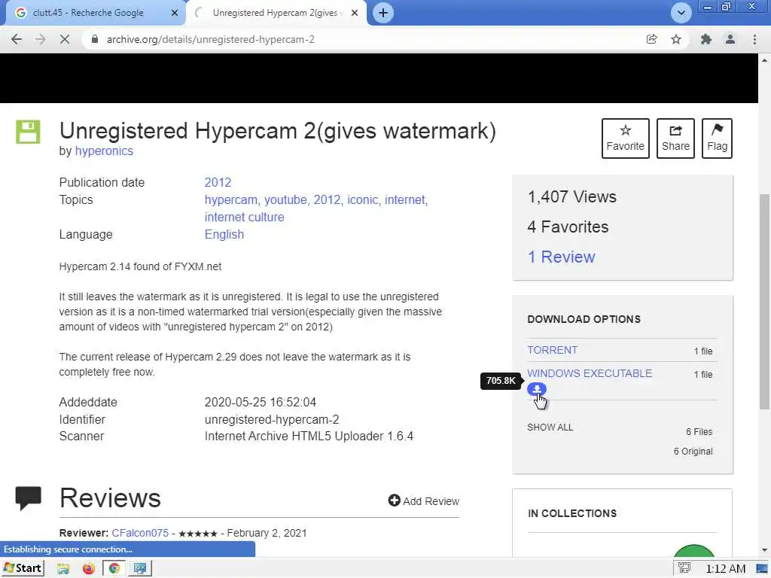Screen dimensions: 771x578
Task: Click the Share button
Action: pos(675,138)
